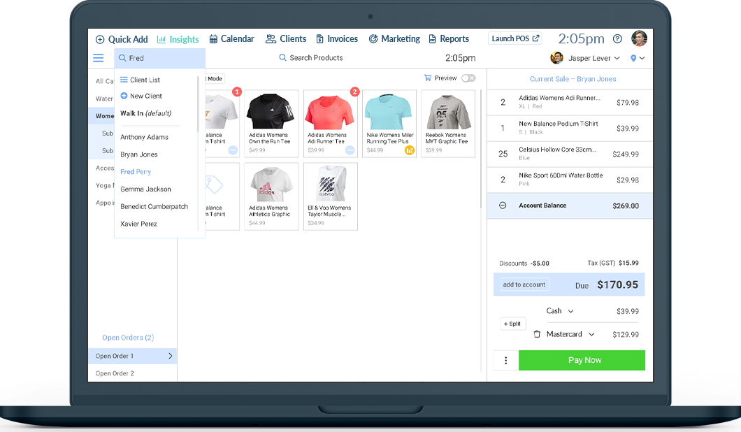Click the green Pay Now button
The image size is (741, 432).
click(x=582, y=360)
